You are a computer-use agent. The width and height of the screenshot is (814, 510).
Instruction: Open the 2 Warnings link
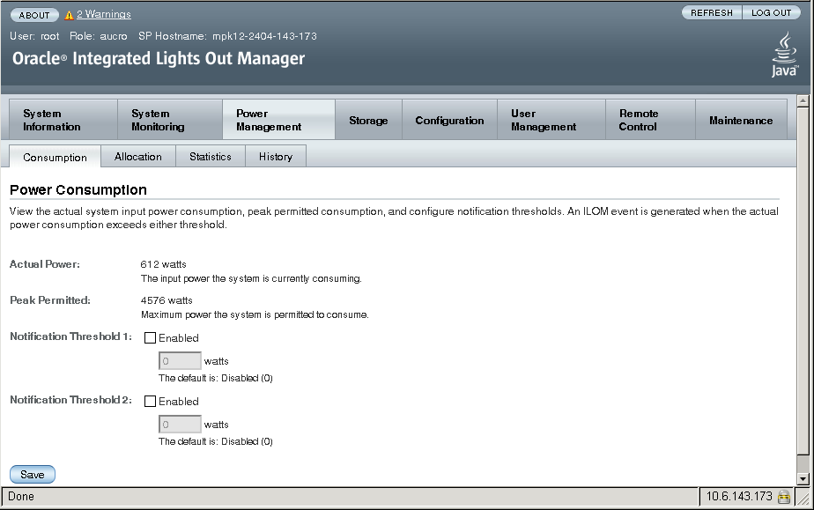(104, 14)
